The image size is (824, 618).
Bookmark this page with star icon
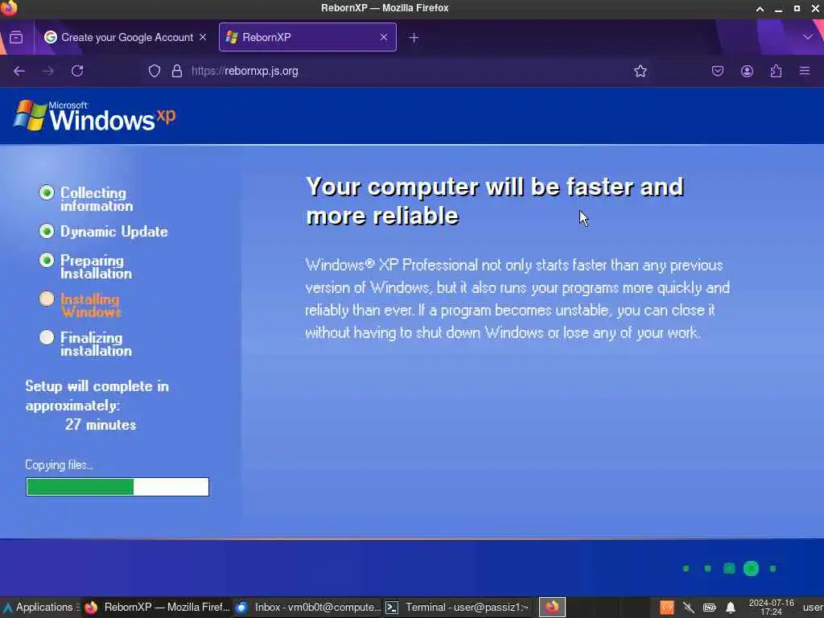(640, 71)
